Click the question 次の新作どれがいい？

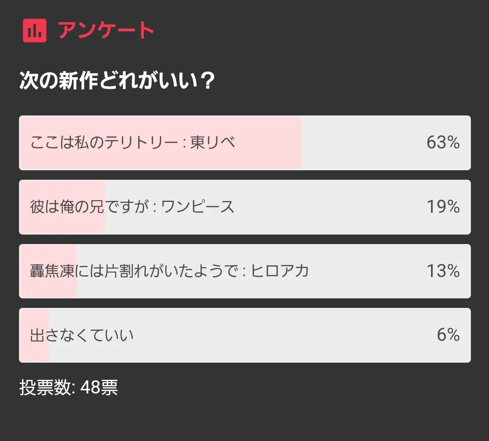(117, 81)
